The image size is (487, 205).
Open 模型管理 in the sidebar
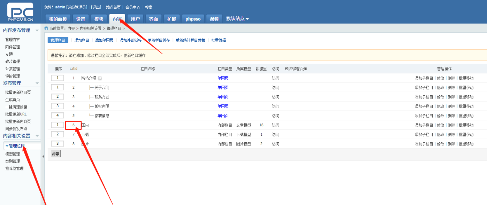click(13, 154)
